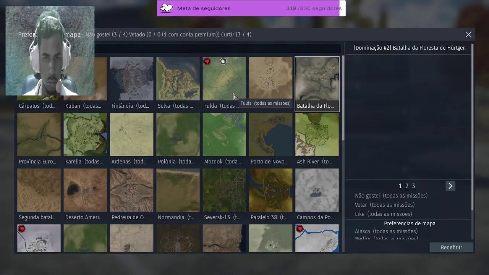The width and height of the screenshot is (489, 275).
Task: Select the Fulda map label
Action: (x=222, y=106)
